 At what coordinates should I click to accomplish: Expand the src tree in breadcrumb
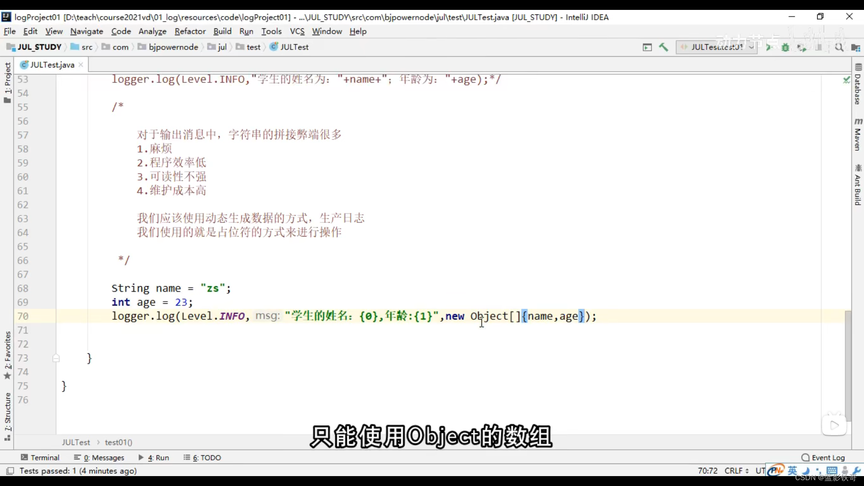(x=87, y=47)
